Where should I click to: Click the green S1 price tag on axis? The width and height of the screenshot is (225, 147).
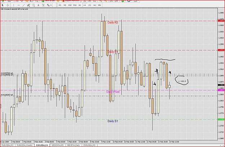[x=221, y=120]
